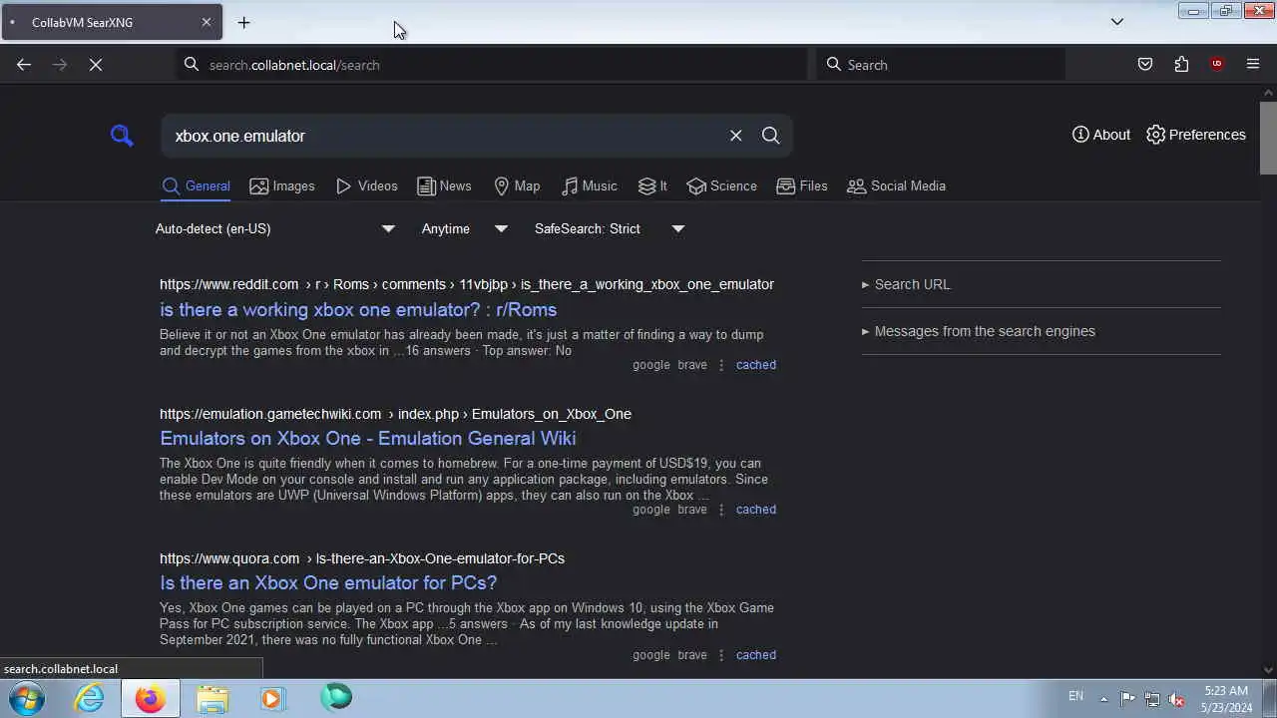Open the Auto-detect (en-US) language dropdown

click(275, 228)
